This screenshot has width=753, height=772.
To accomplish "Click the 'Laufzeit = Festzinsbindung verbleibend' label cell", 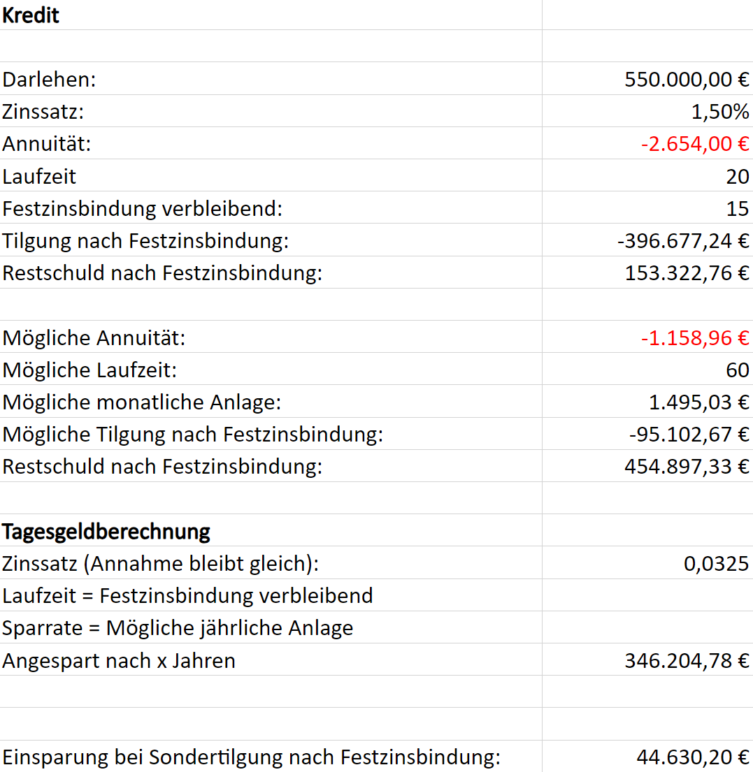I will click(x=187, y=596).
